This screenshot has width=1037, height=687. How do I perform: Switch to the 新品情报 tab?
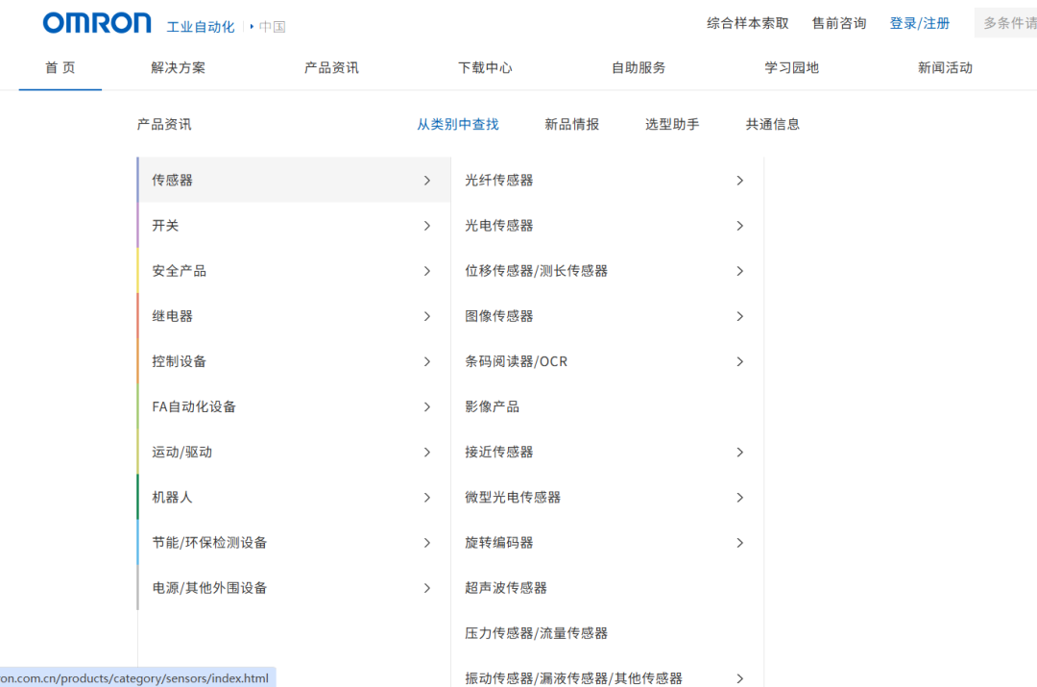coord(571,123)
